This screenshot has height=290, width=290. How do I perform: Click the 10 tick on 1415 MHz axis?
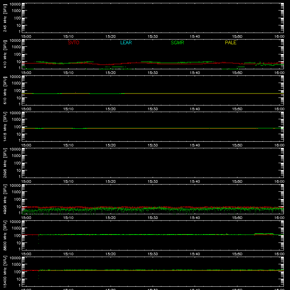click(18, 134)
